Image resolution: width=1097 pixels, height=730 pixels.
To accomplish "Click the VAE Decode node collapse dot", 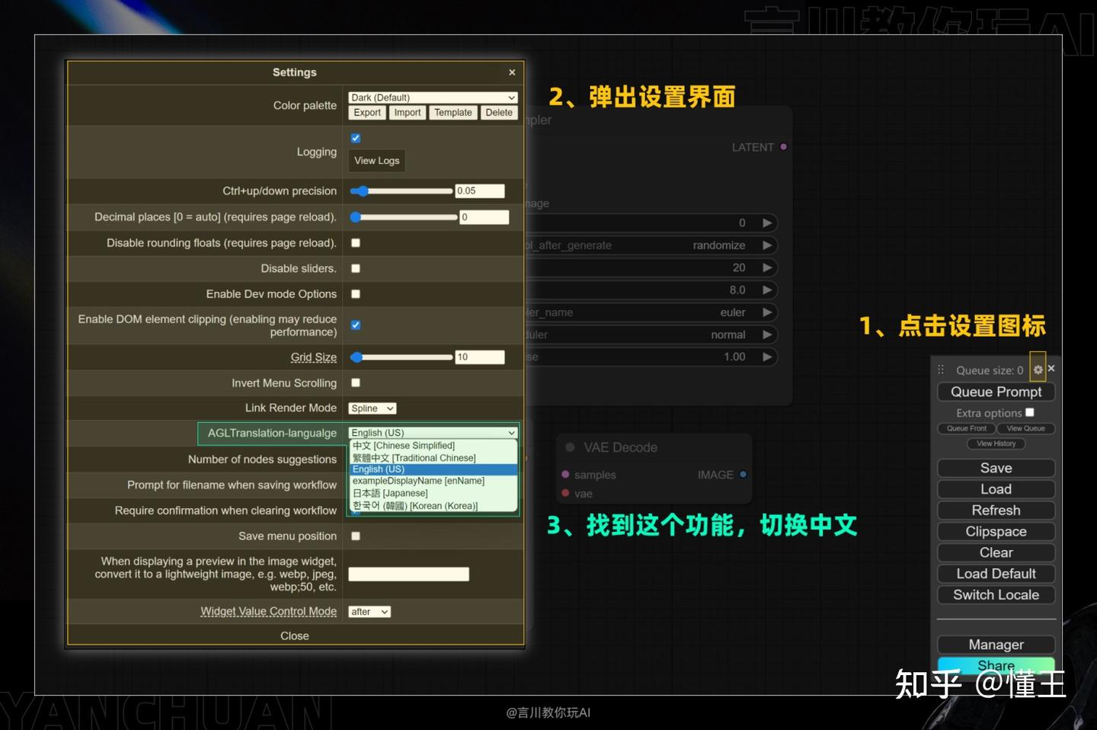I will pos(569,447).
